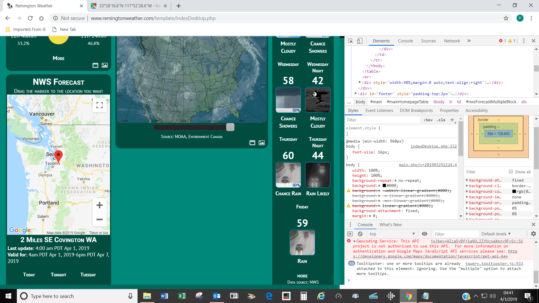
Task: Toggle live expression eye icon
Action: coord(424,234)
